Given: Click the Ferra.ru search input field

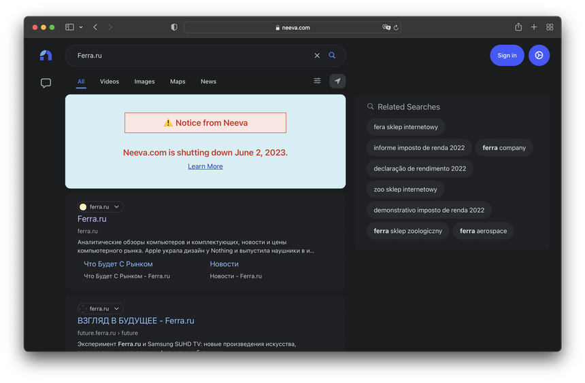Looking at the screenshot, I should [x=190, y=56].
